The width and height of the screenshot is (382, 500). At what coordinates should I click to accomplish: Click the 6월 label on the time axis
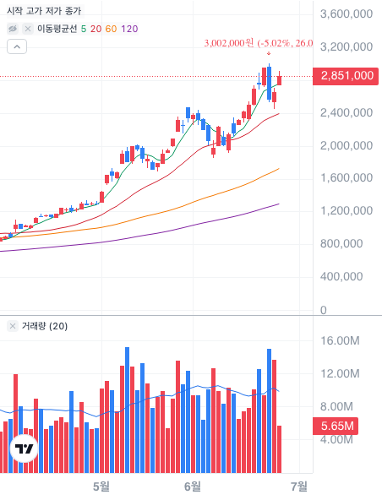point(193,486)
